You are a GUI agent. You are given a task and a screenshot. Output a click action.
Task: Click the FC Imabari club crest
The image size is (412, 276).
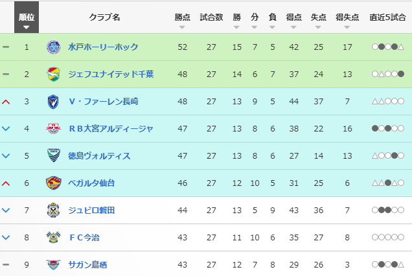[53, 238]
